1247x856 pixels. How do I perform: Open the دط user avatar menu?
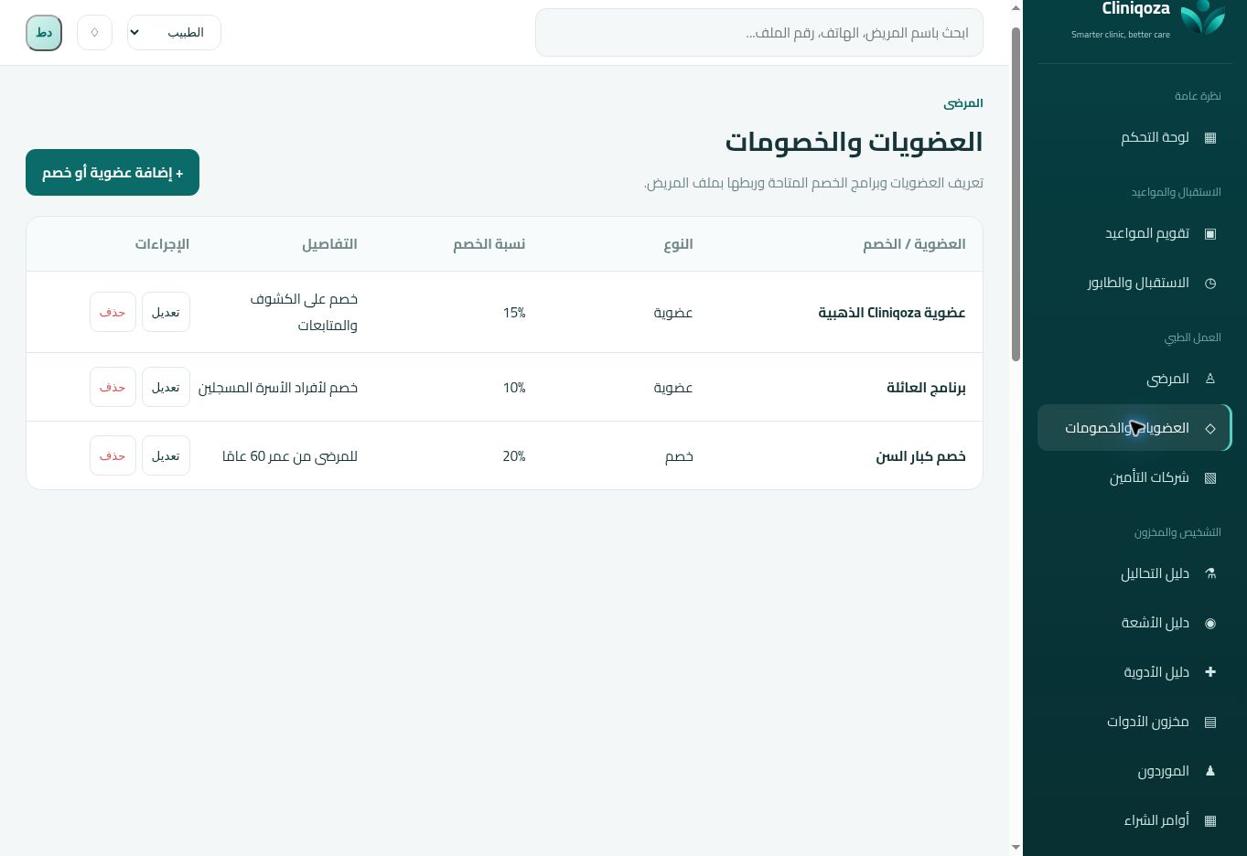point(44,33)
